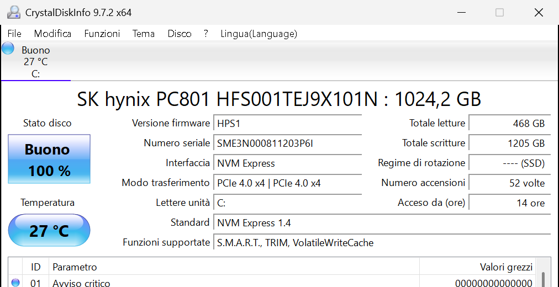Click the Temperatura label
Image resolution: width=559 pixels, height=287 pixels.
click(x=48, y=203)
